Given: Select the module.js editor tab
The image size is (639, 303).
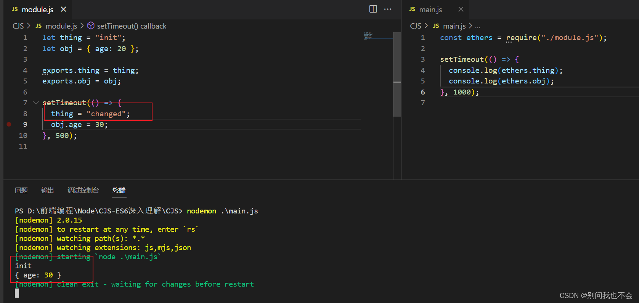Looking at the screenshot, I should [x=37, y=10].
